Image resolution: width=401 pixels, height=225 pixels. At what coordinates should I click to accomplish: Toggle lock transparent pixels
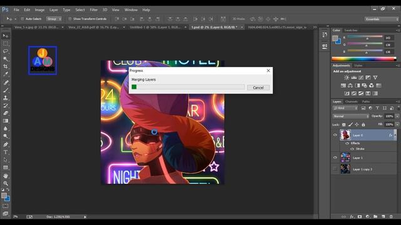(344, 124)
